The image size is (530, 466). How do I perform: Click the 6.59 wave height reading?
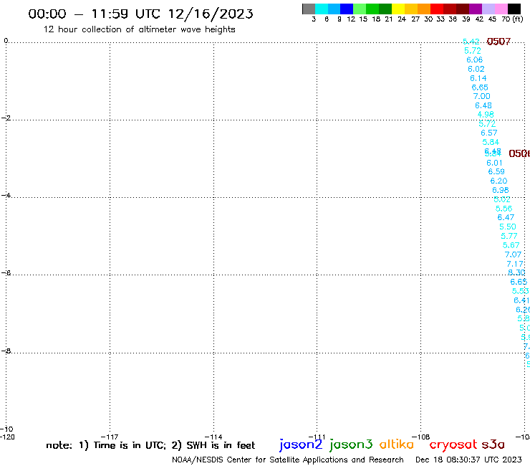[496, 171]
